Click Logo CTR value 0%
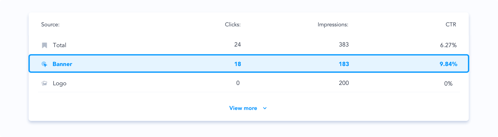 coord(448,84)
